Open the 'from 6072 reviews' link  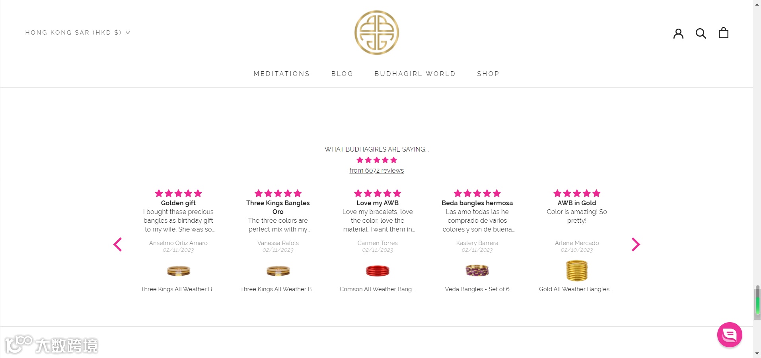pyautogui.click(x=376, y=171)
